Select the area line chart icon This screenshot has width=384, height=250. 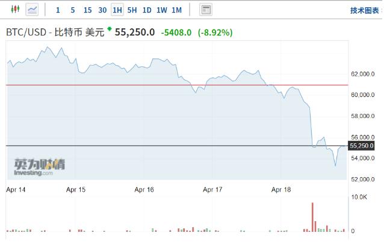tap(32, 10)
